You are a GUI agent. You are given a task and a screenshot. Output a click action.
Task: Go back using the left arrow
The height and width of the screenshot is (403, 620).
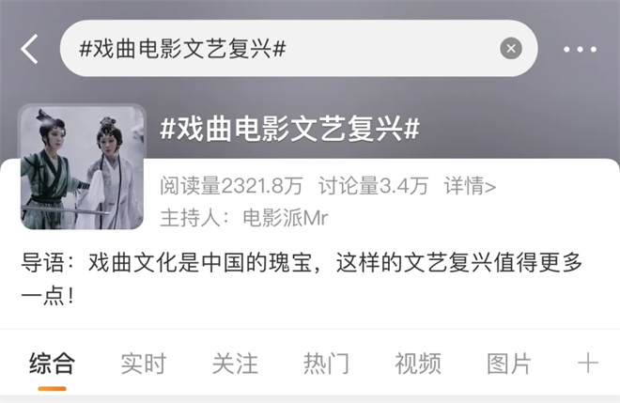(30, 49)
